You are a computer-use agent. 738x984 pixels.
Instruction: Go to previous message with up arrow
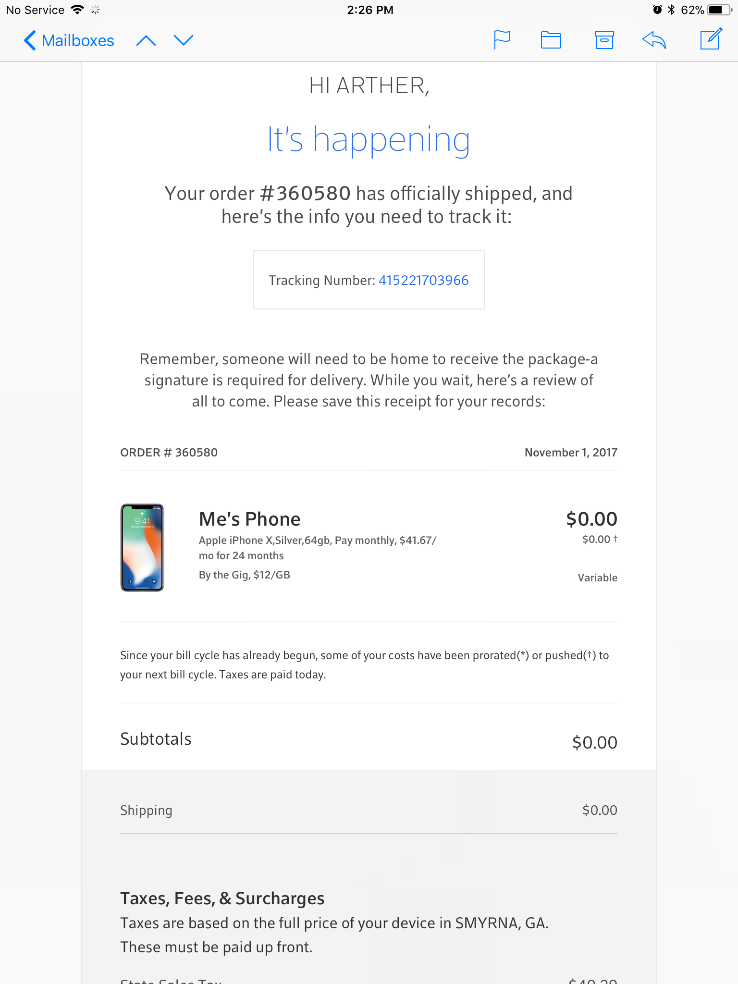pyautogui.click(x=146, y=40)
